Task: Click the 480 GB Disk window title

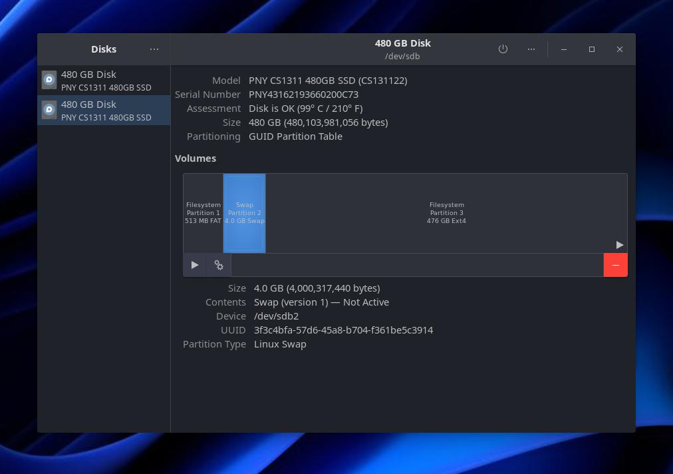Action: point(402,43)
